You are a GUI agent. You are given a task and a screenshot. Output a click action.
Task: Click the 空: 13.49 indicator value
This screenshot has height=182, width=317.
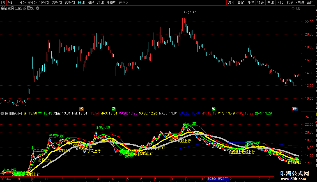coord(45,113)
